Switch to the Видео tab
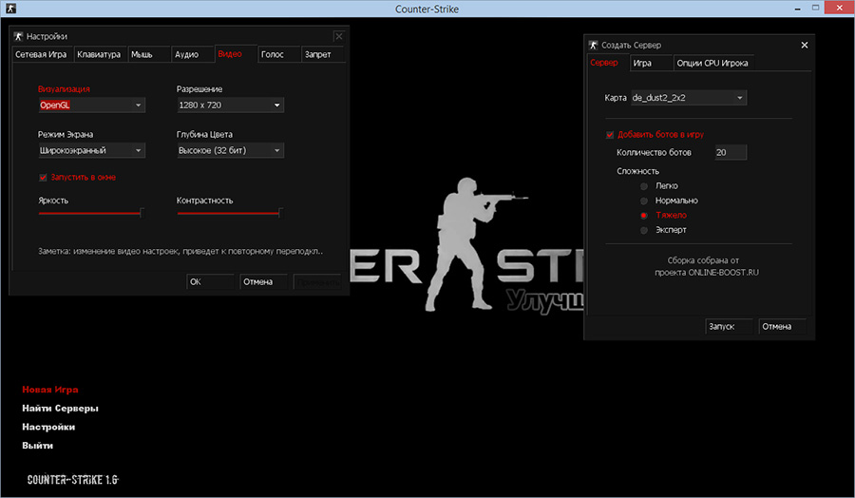The height and width of the screenshot is (498, 855). click(x=236, y=53)
